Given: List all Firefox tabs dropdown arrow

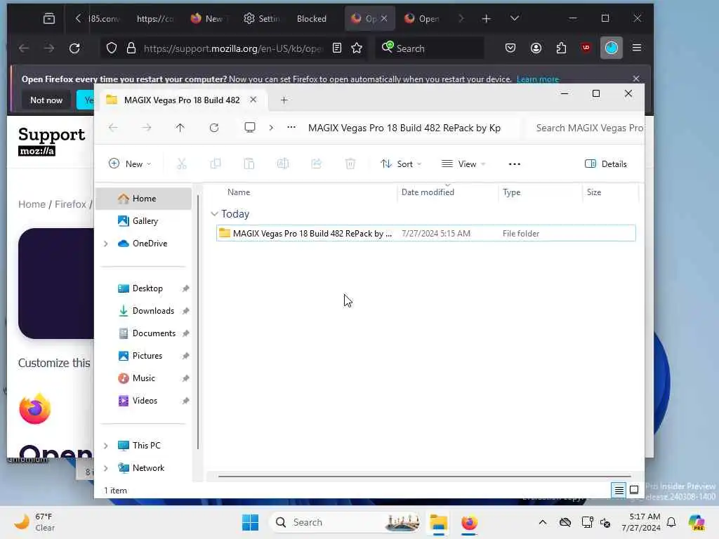Looking at the screenshot, I should tap(515, 18).
